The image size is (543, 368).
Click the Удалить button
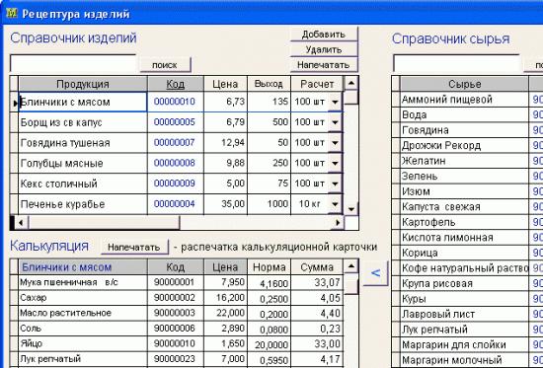click(324, 49)
